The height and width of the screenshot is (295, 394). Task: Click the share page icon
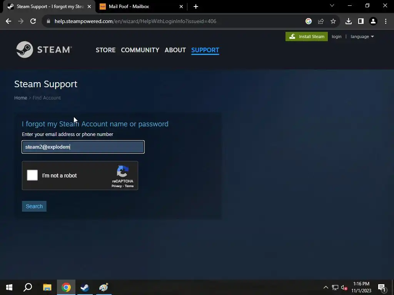(x=321, y=22)
